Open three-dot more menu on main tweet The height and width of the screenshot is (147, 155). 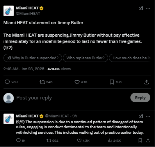click(148, 8)
